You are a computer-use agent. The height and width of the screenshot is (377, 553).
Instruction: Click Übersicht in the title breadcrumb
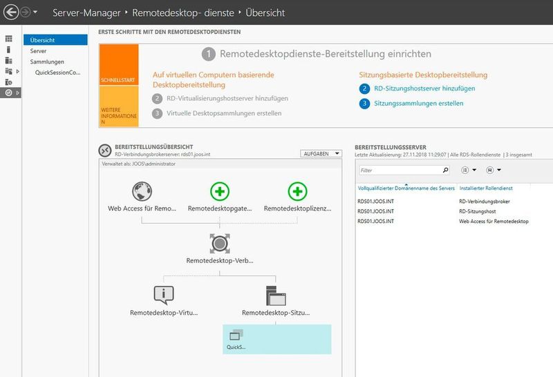tap(265, 13)
